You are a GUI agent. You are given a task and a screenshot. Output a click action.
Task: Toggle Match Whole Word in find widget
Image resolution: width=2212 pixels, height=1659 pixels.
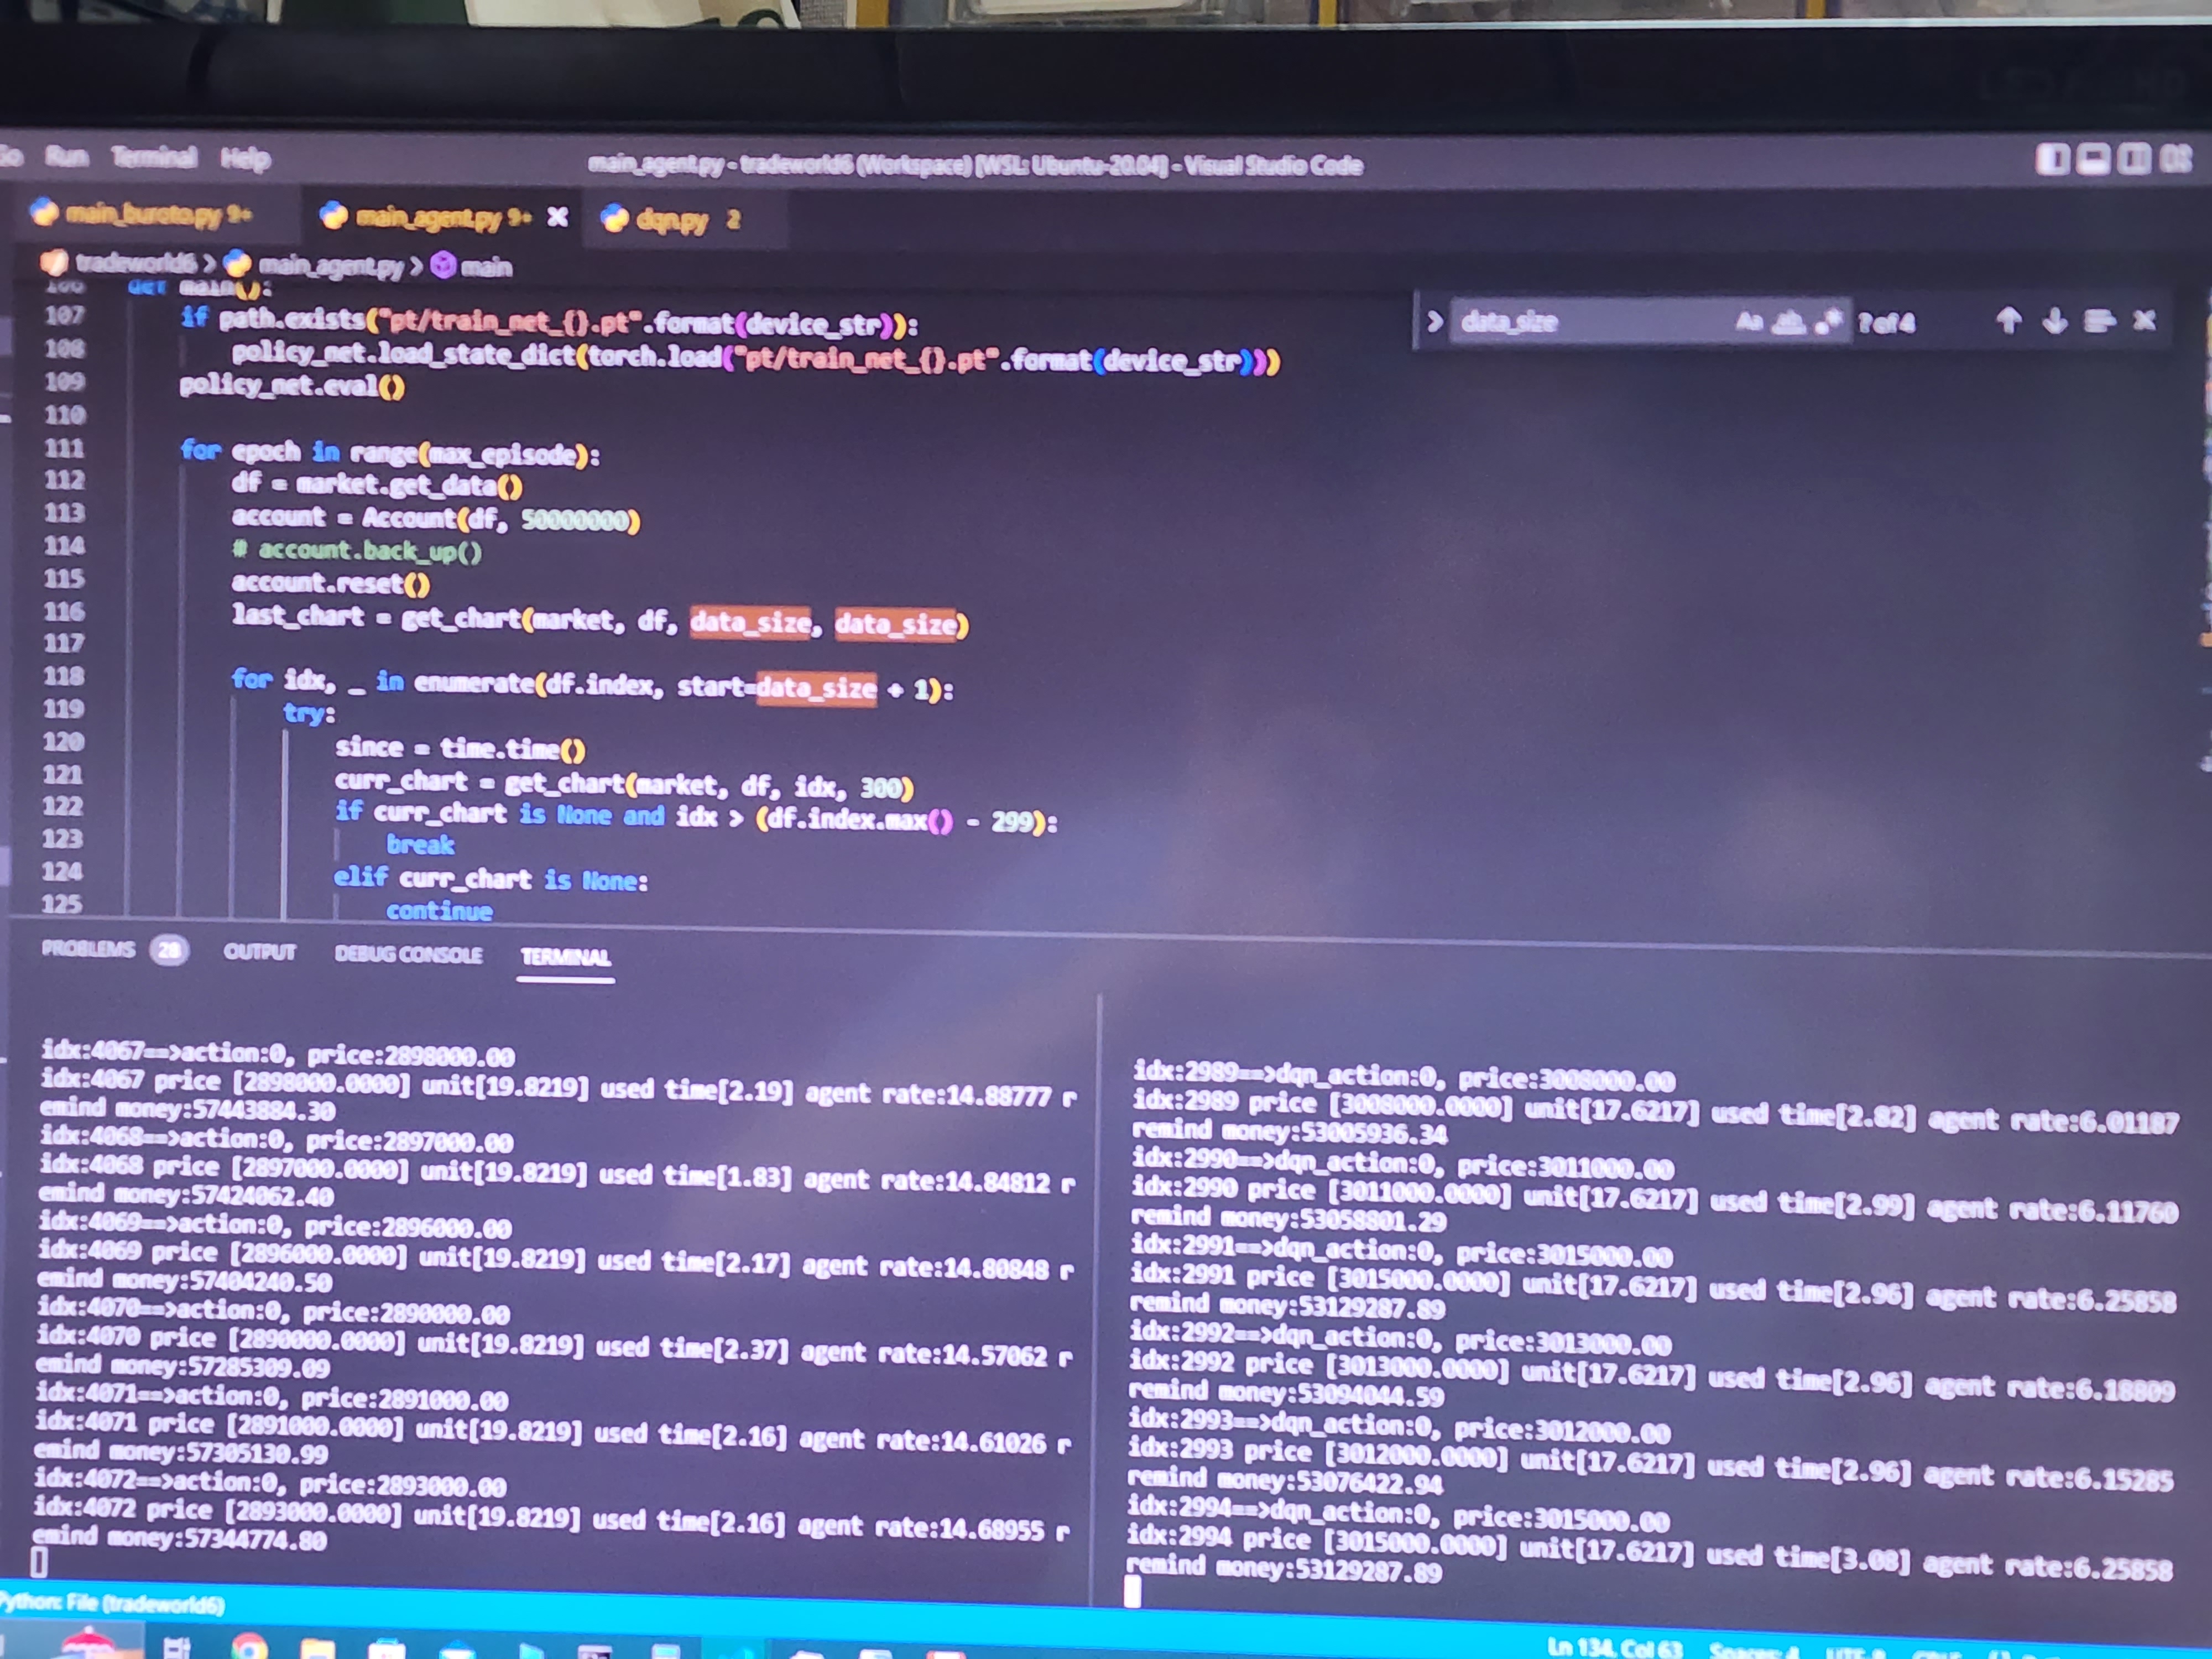coord(1788,322)
